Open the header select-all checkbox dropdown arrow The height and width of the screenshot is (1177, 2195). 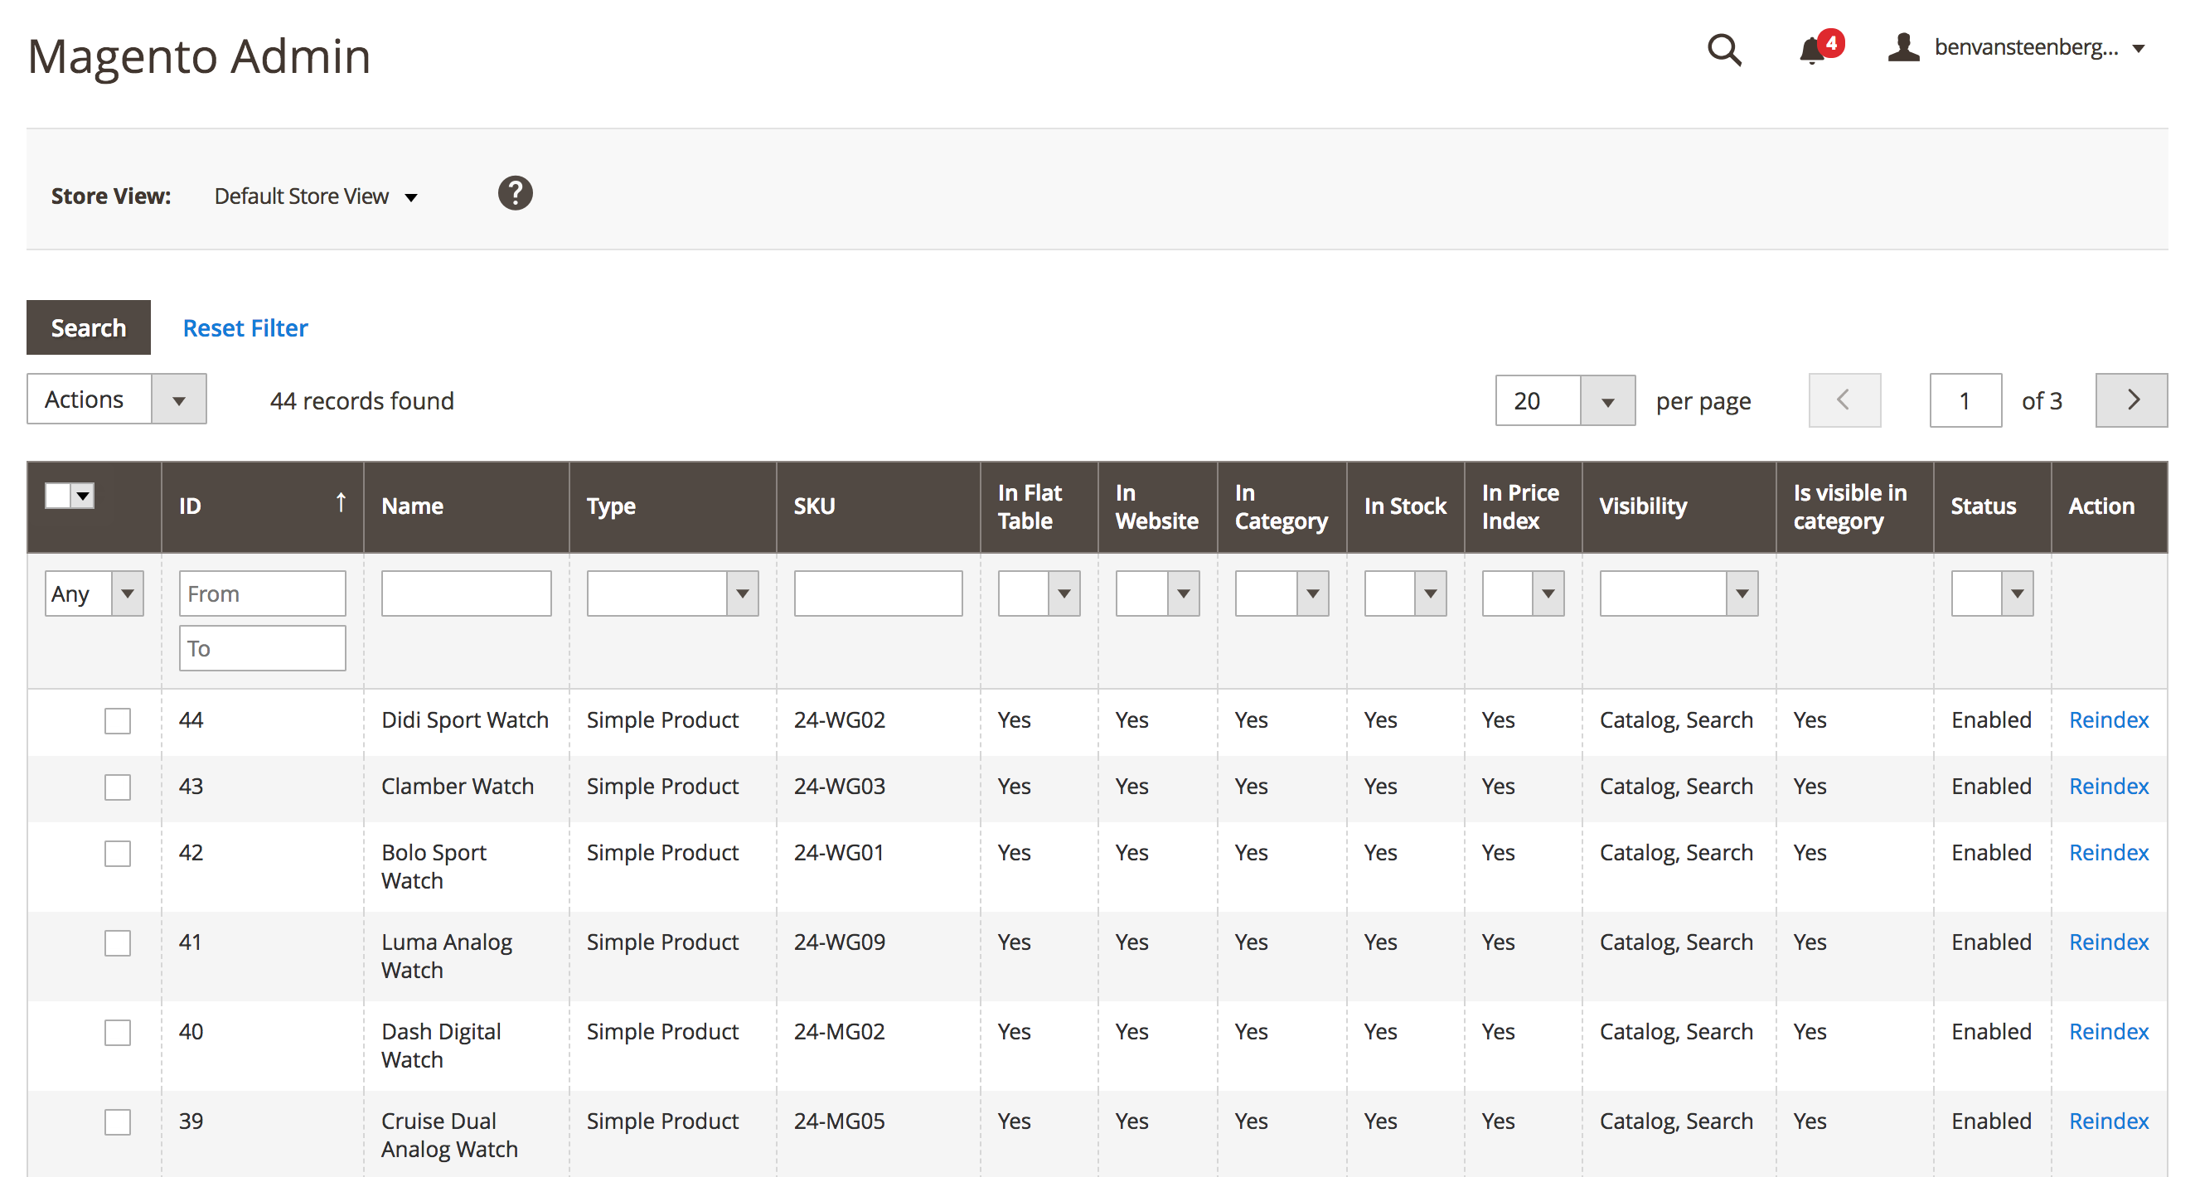pos(83,496)
